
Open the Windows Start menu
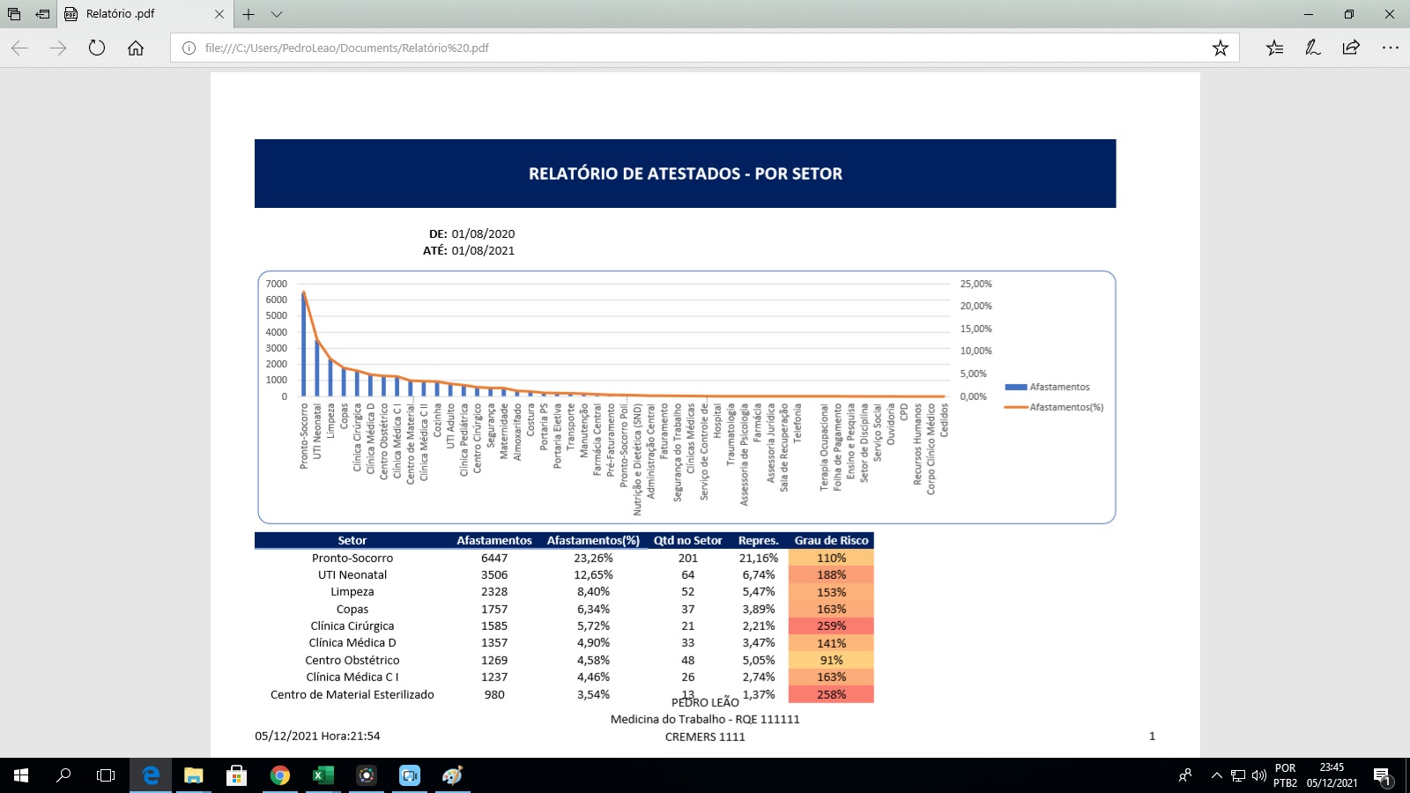pos(21,775)
